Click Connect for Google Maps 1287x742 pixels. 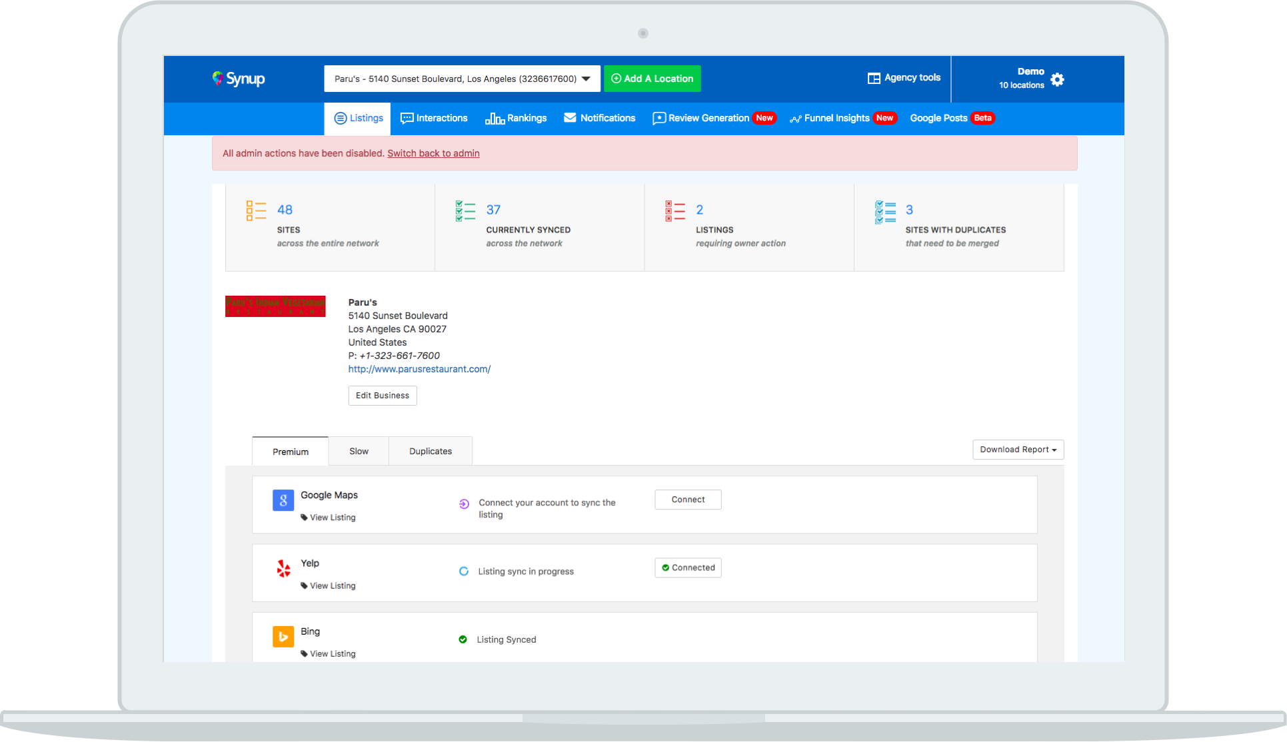688,500
